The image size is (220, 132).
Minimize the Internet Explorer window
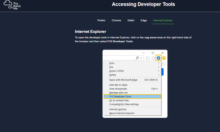(143, 53)
